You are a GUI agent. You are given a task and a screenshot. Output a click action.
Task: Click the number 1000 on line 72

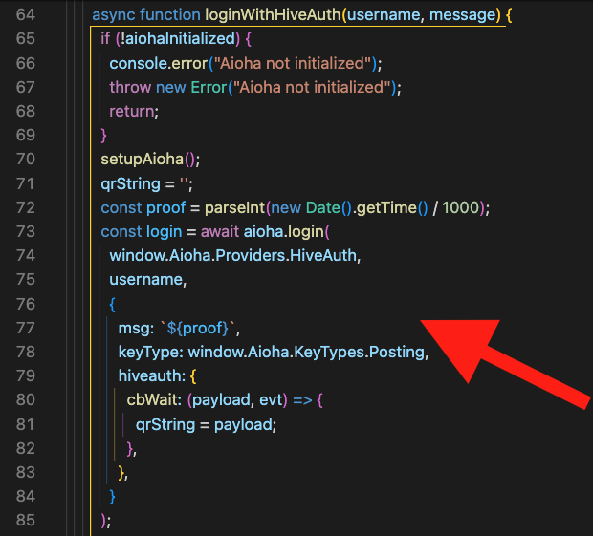[461, 207]
